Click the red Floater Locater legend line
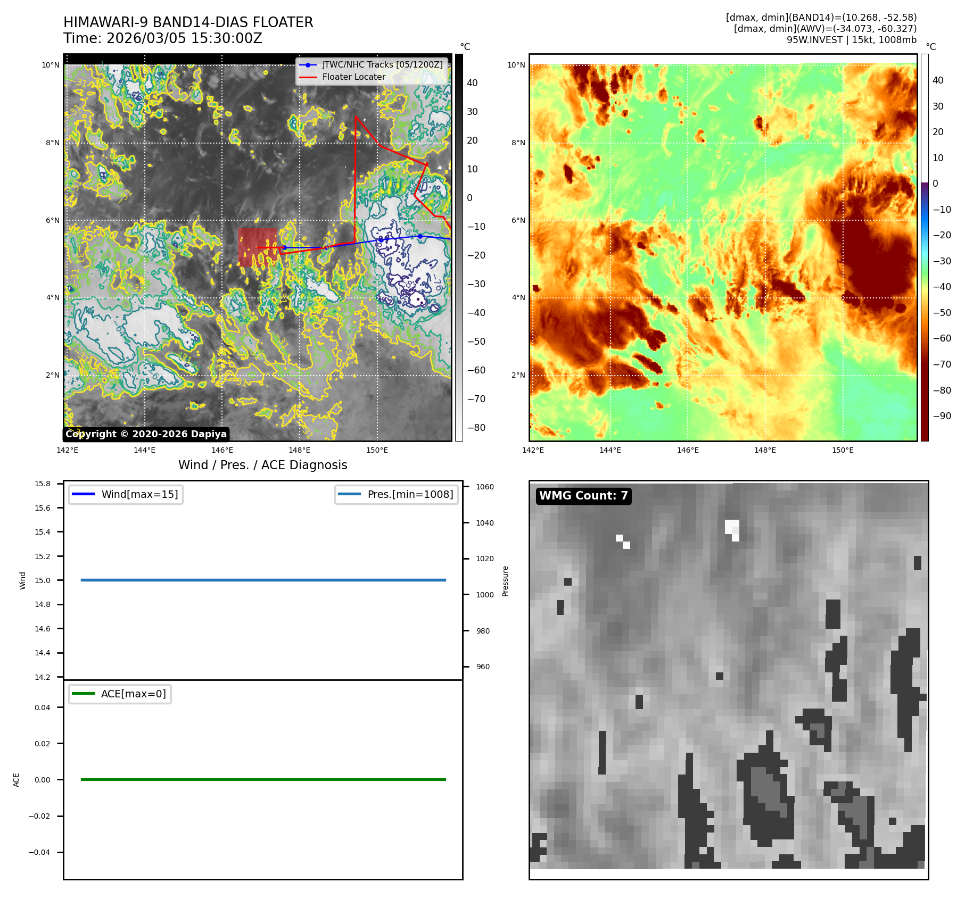This screenshot has height=899, width=965. (308, 77)
